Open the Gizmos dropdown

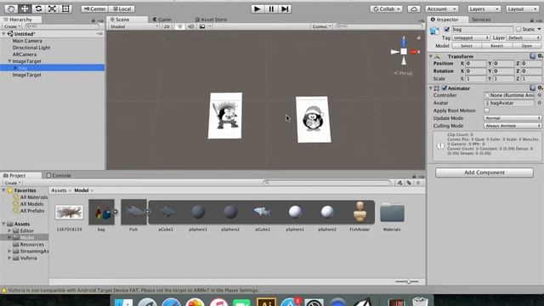click(321, 26)
